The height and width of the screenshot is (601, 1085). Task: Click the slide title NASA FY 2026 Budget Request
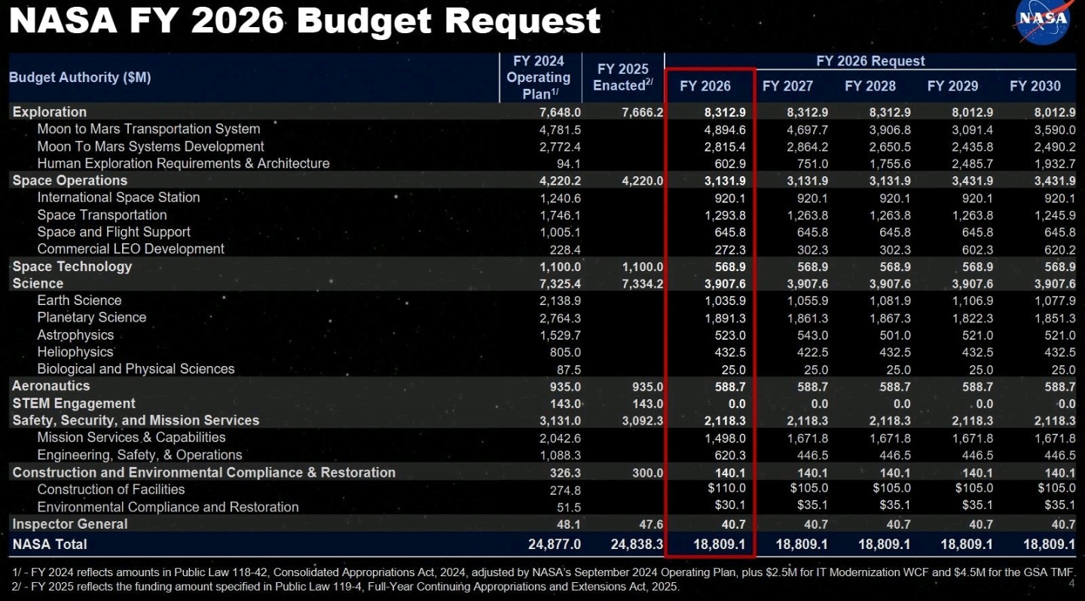(304, 20)
